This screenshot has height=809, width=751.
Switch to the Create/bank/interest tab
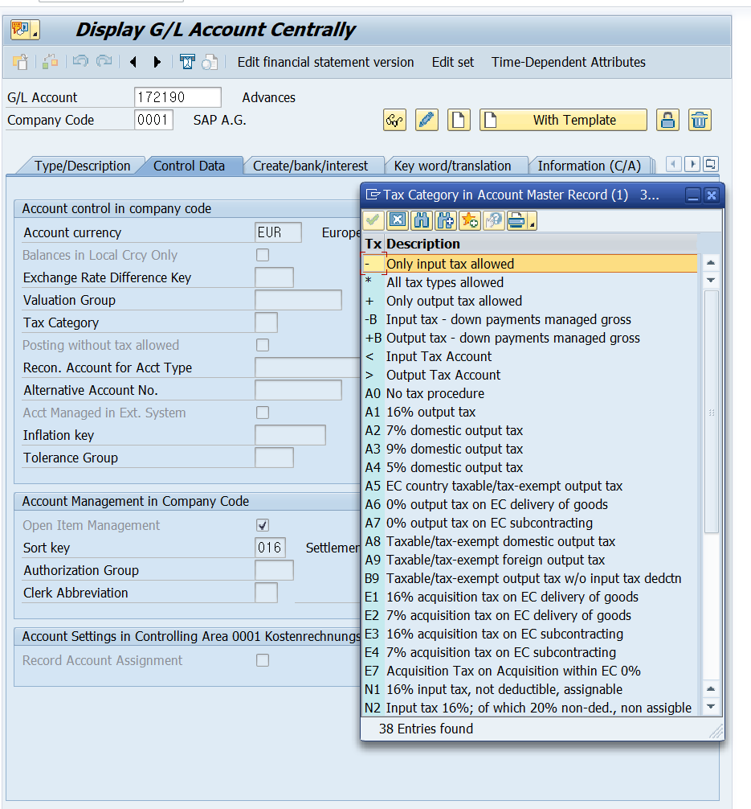pos(310,166)
